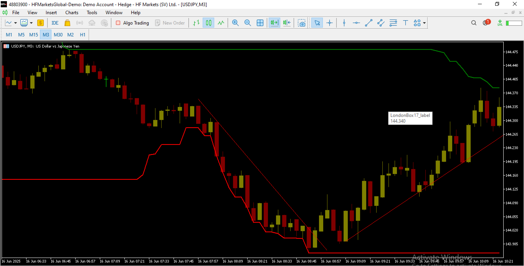Switch to M1 timeframe
This screenshot has height=266, width=524.
(x=9, y=35)
